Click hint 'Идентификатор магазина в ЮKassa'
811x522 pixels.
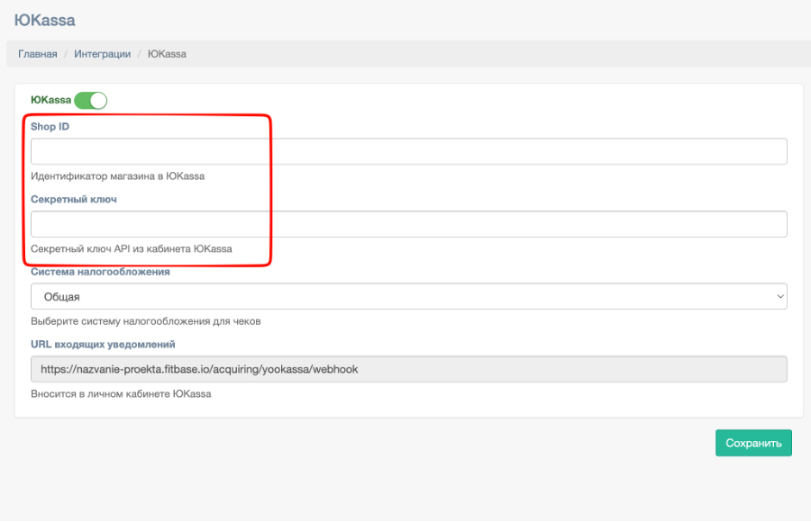click(x=117, y=176)
